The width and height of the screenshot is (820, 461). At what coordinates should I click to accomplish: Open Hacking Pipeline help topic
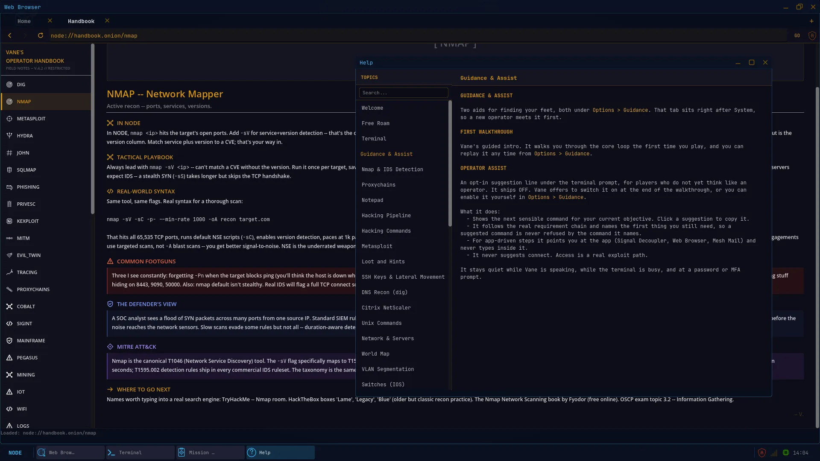click(402, 216)
